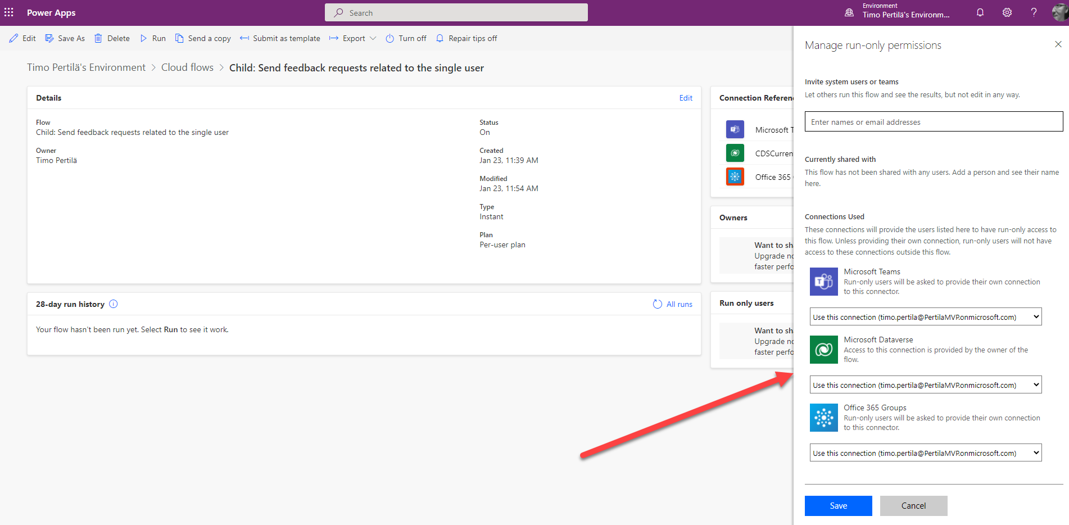Close the Manage run-only permissions panel
The image size is (1069, 525).
[x=1058, y=44]
